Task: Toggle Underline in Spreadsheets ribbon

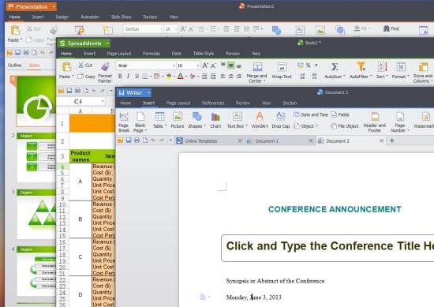Action: click(137, 76)
